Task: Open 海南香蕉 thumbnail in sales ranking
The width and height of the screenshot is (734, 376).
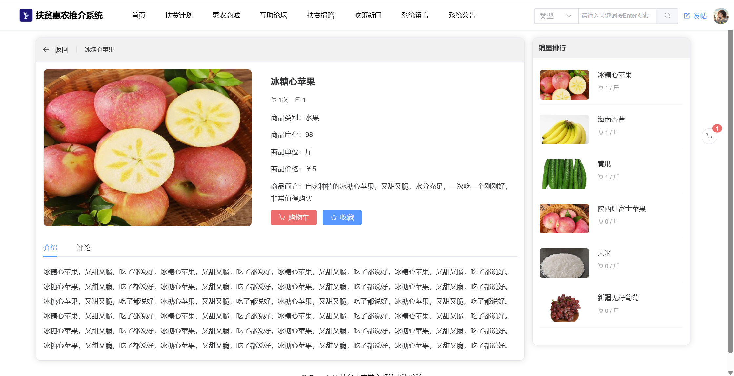Action: click(564, 129)
